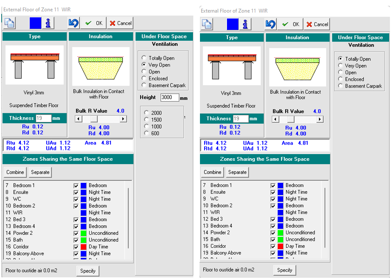Viewport: 392px width, 279px height.
Task: Click Bulk R Value slider right arrow, left dialog
Action: [123, 119]
